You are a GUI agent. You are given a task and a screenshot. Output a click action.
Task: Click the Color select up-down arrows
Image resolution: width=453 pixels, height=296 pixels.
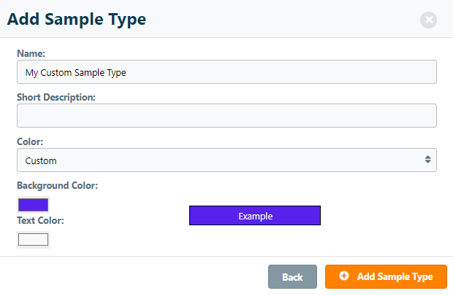pos(427,160)
